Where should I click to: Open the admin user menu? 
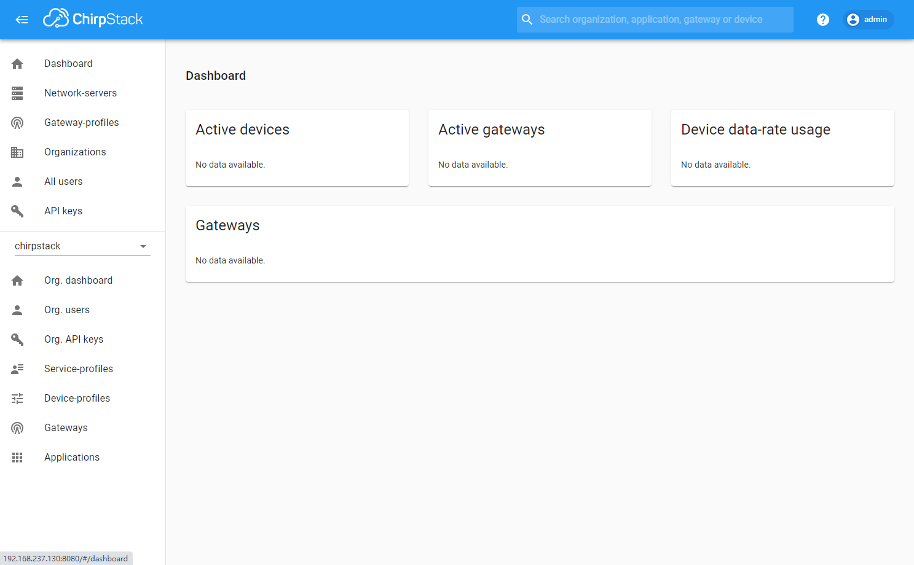tap(868, 20)
